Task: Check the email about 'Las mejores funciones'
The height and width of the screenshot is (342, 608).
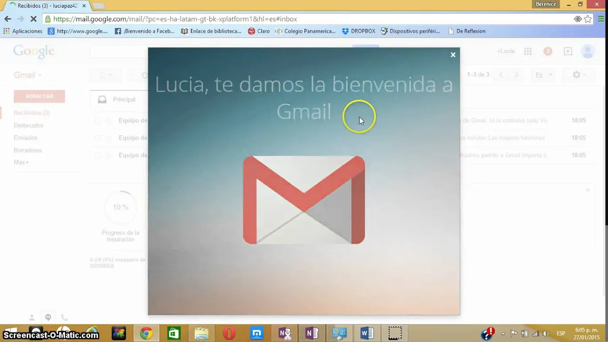Action: click(97, 138)
